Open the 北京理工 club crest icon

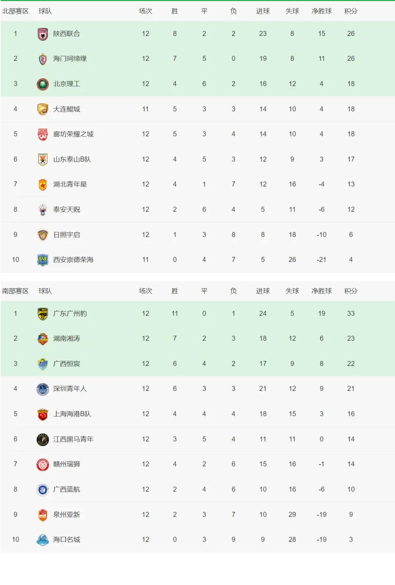[43, 84]
